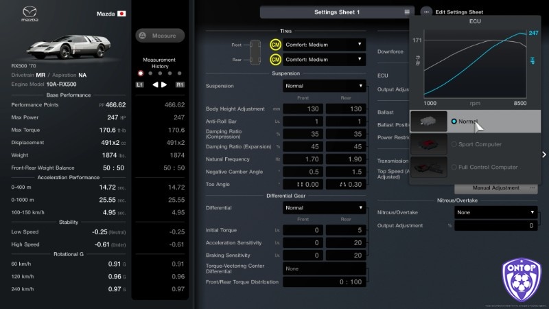Select the Sport Computer radio option
The image size is (549, 309).
click(454, 144)
